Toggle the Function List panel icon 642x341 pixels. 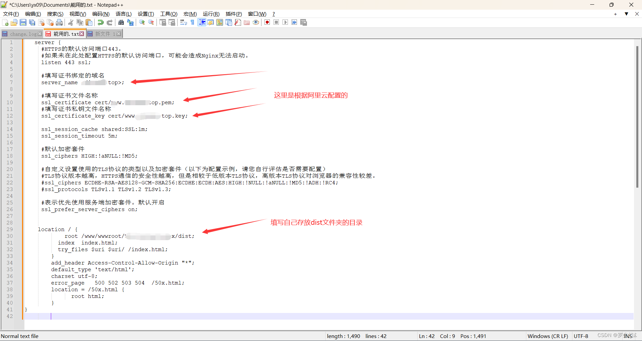click(238, 22)
